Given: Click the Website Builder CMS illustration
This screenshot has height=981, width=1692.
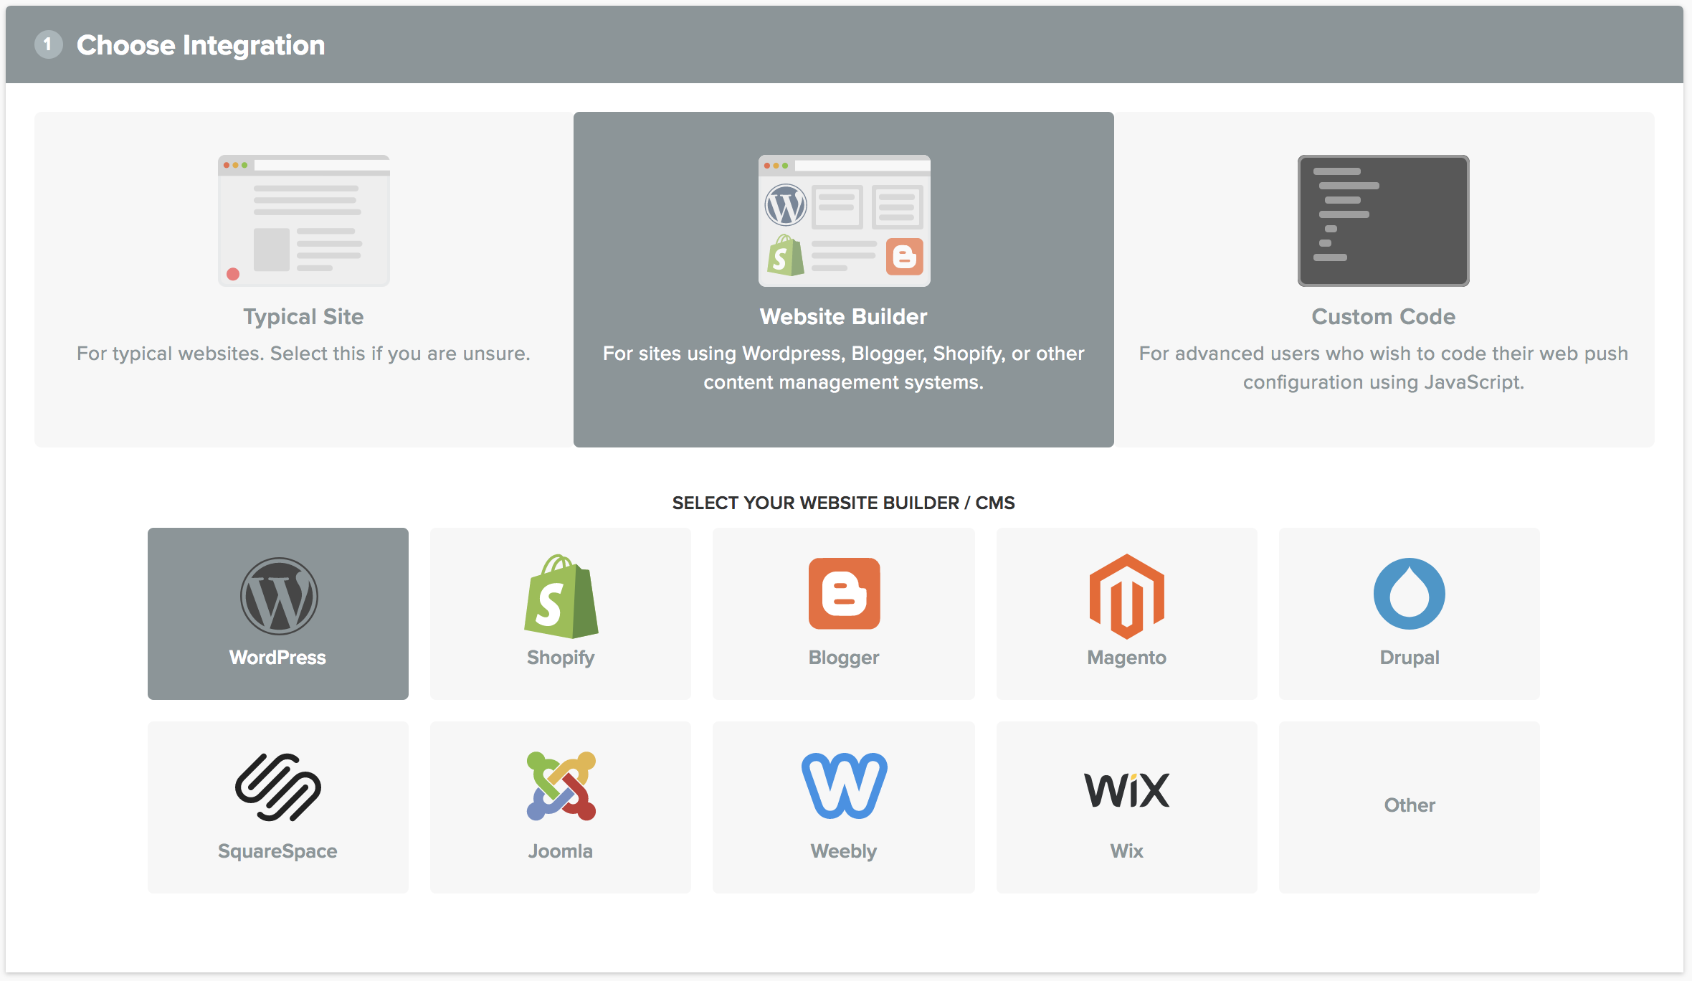Looking at the screenshot, I should [844, 221].
